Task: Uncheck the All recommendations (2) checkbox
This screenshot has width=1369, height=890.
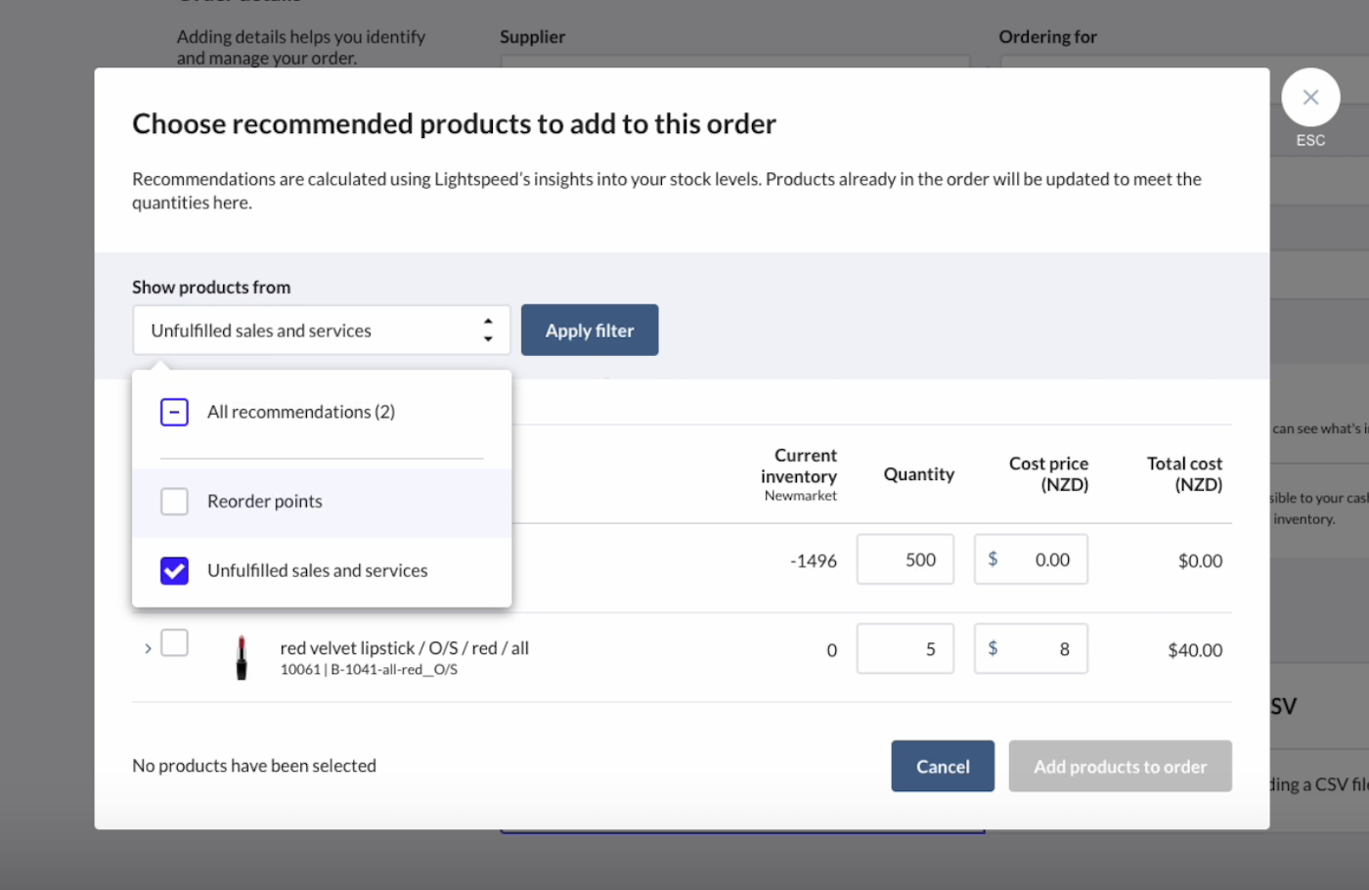Action: (174, 412)
